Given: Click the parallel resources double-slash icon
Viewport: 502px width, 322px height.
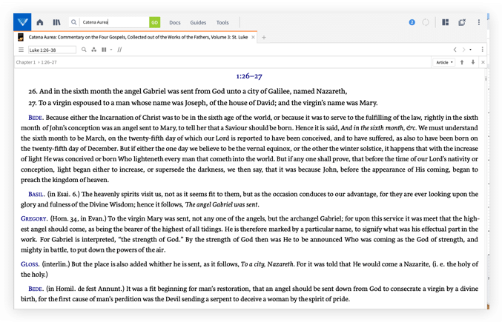Looking at the screenshot, I should 119,50.
